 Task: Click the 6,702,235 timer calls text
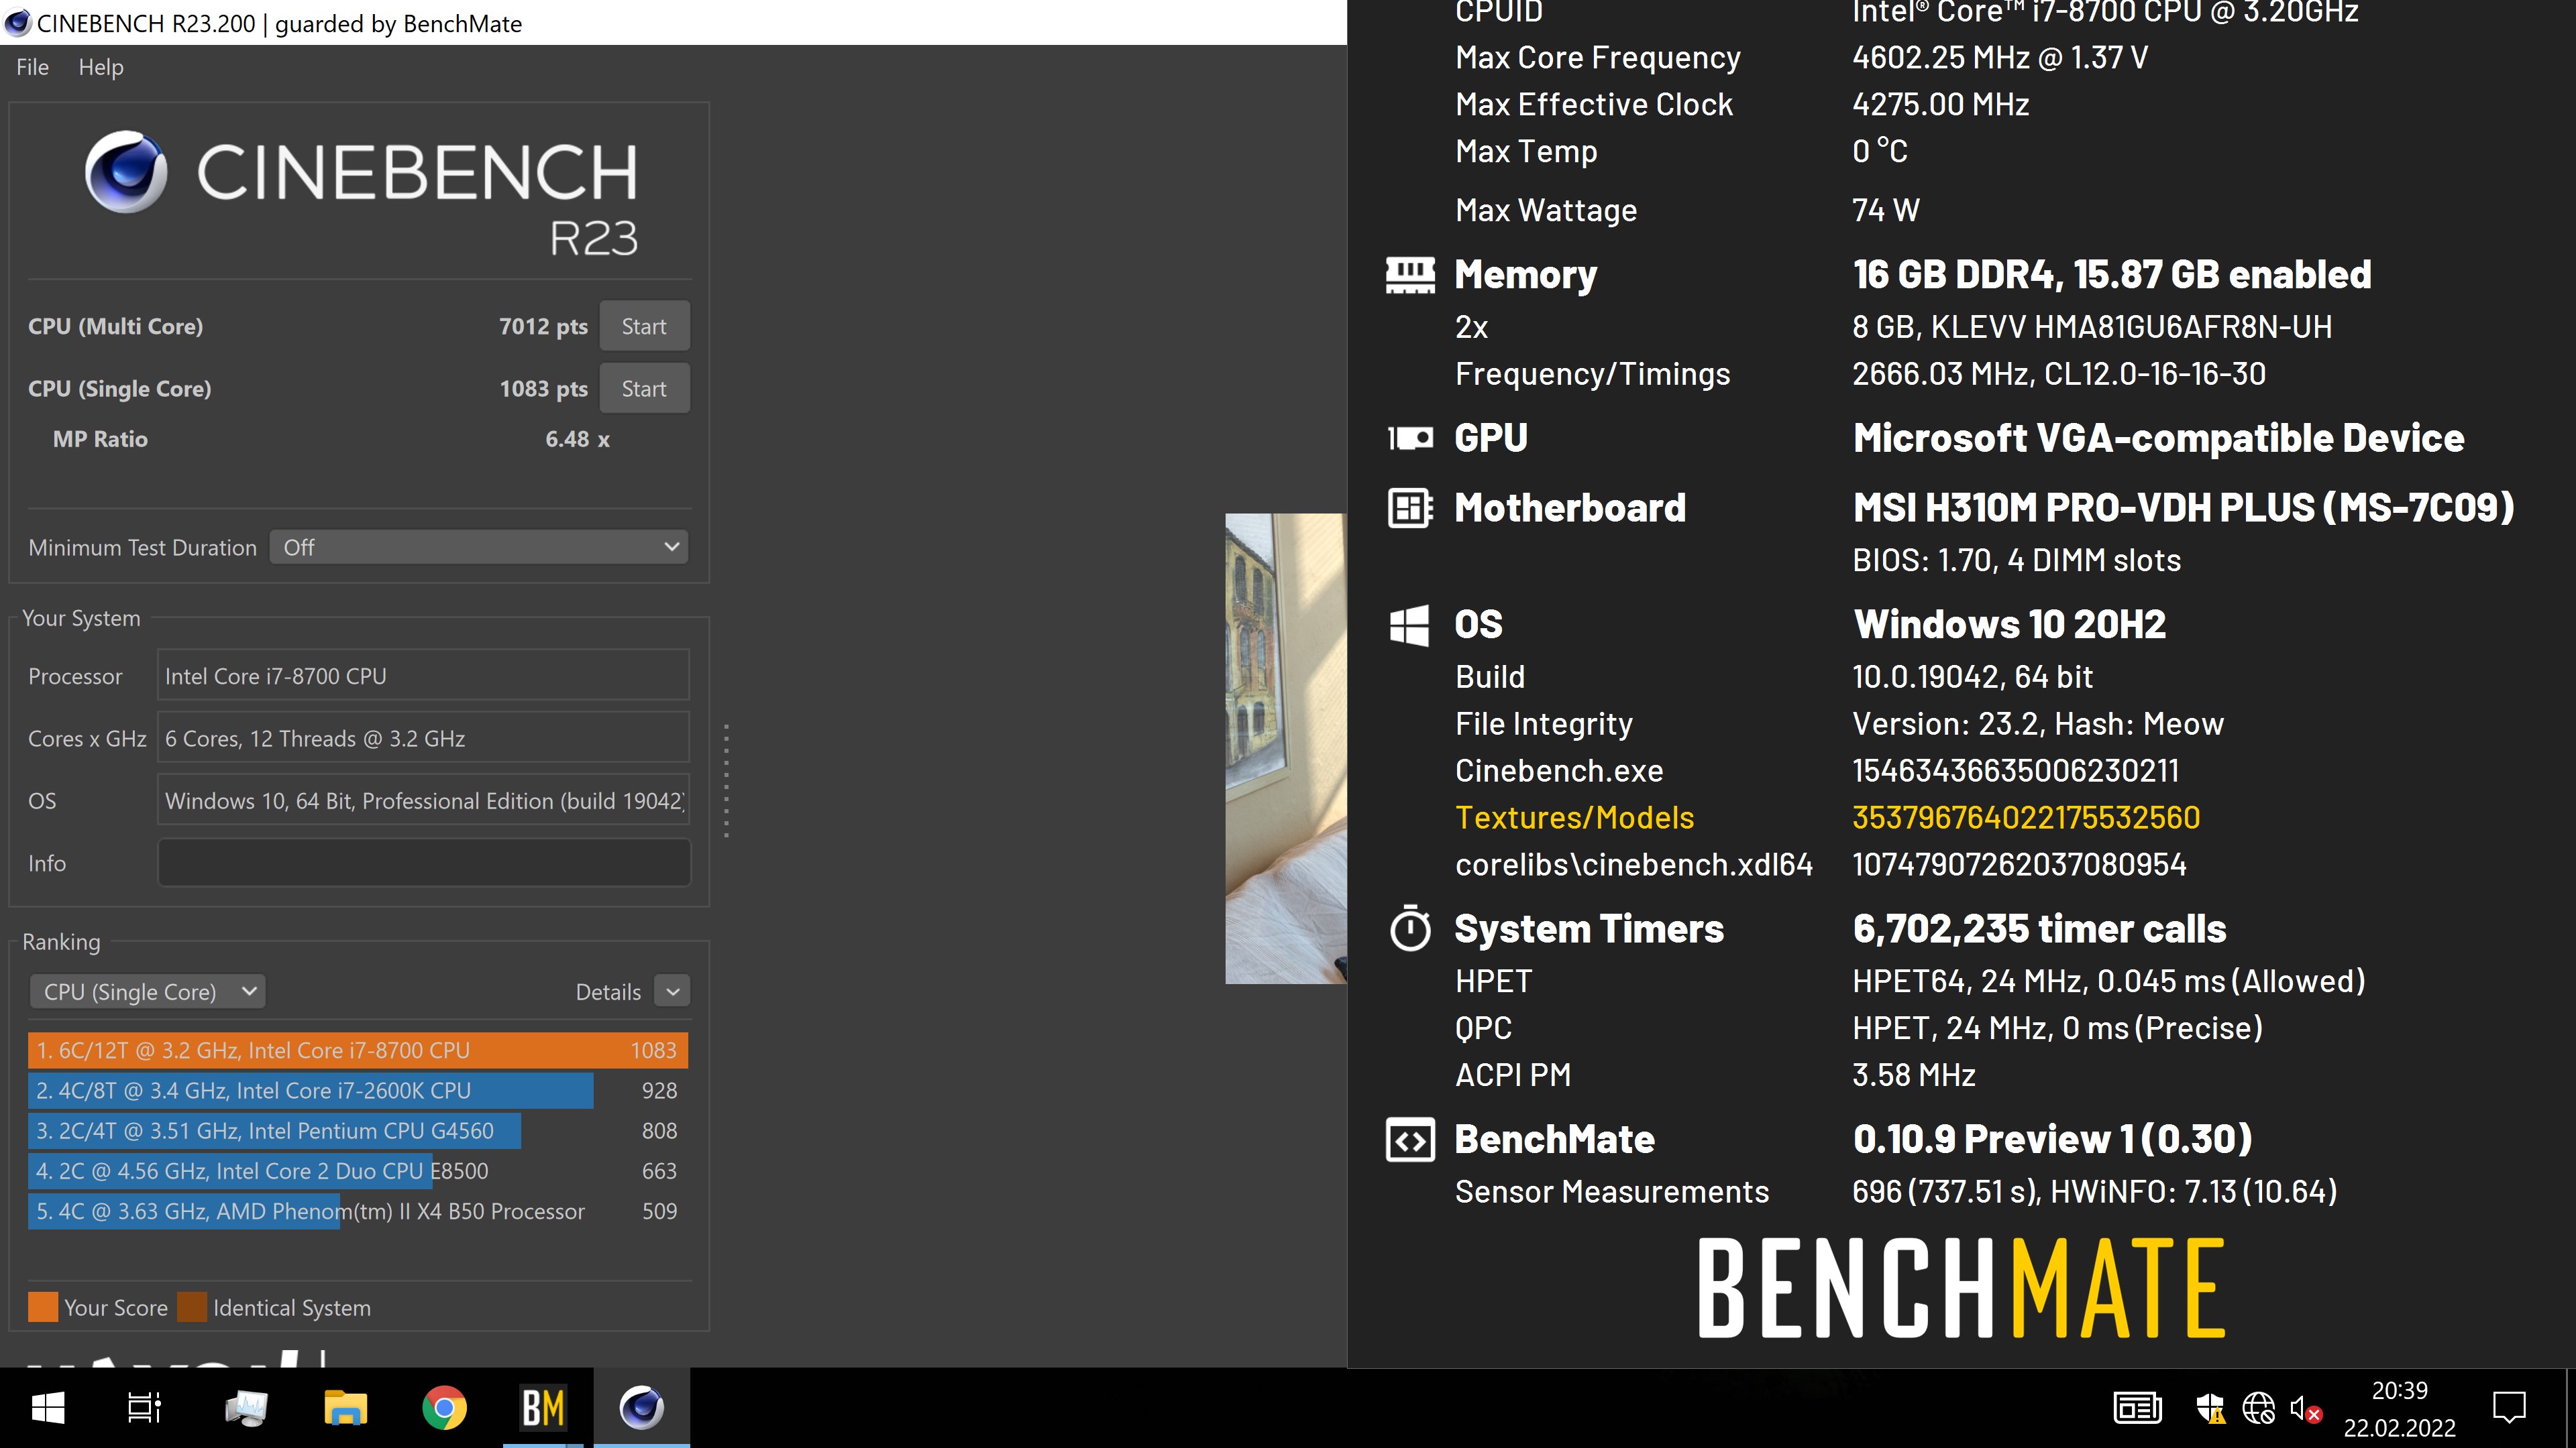2039,928
